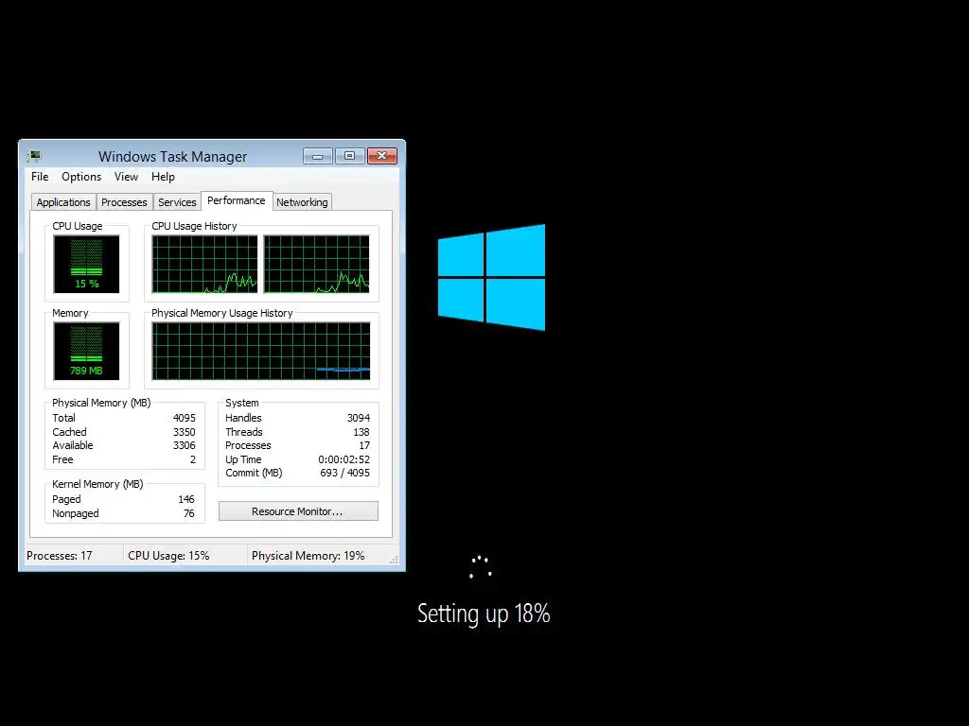
Task: Click the Available memory value 3306
Action: 185,446
